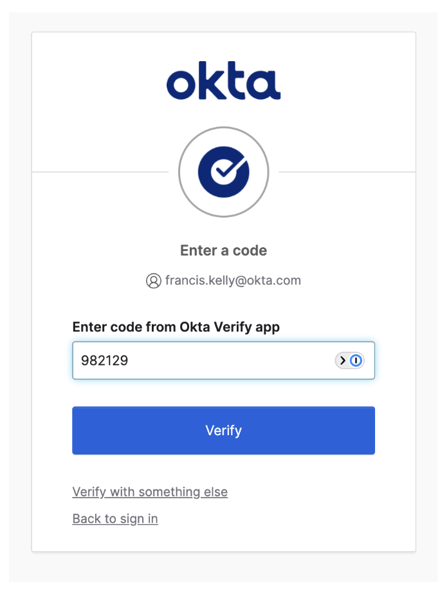Open the "Verify with something else" link

(150, 492)
